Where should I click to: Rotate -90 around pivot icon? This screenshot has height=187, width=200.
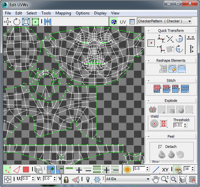click(179, 49)
